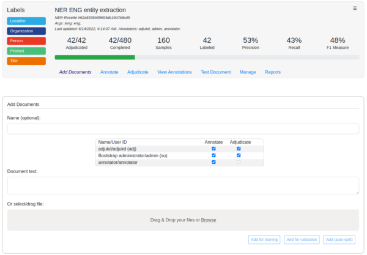Switch to the Adjudicate tab
This screenshot has height=255, width=367.
click(138, 72)
